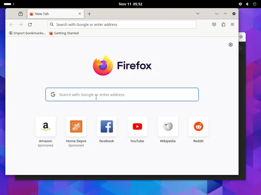
Task: Open the Extensions puzzle icon
Action: pos(223,25)
